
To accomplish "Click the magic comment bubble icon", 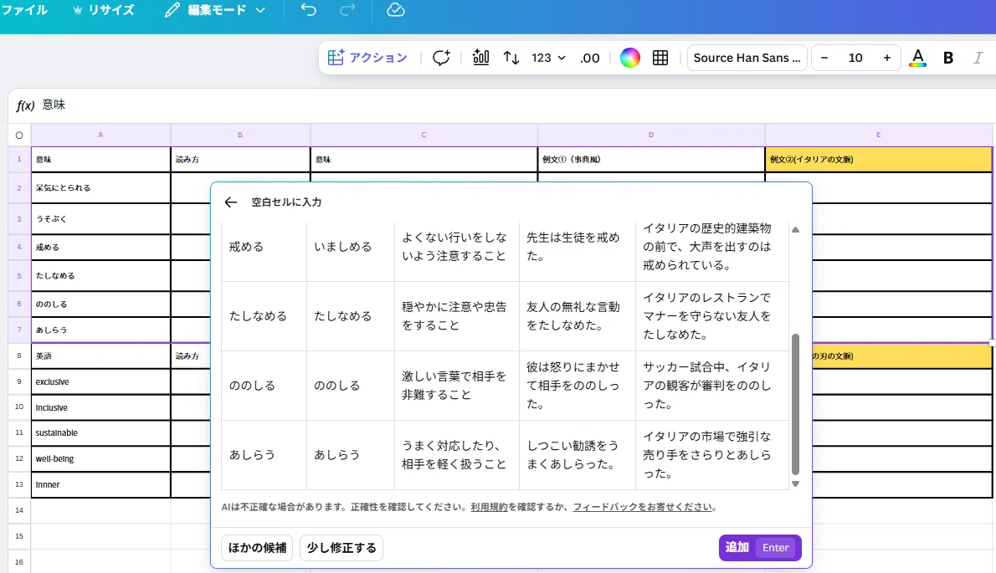I will 441,58.
